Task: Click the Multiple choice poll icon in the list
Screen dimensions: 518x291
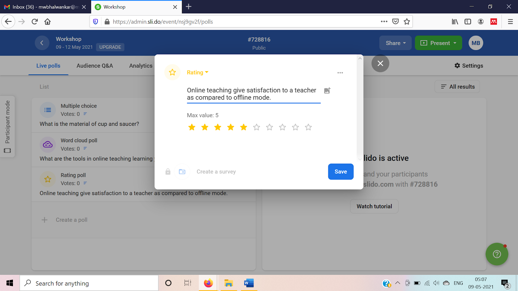Action: [x=48, y=110]
